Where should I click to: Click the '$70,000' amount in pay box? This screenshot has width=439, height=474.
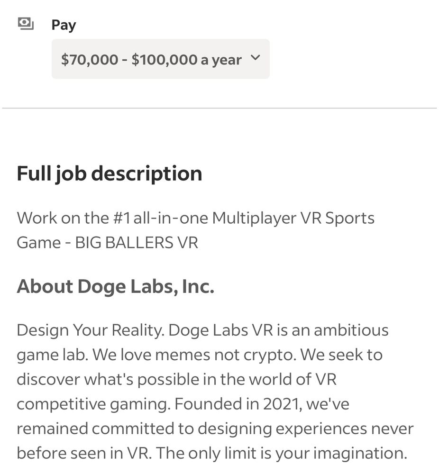(x=90, y=59)
